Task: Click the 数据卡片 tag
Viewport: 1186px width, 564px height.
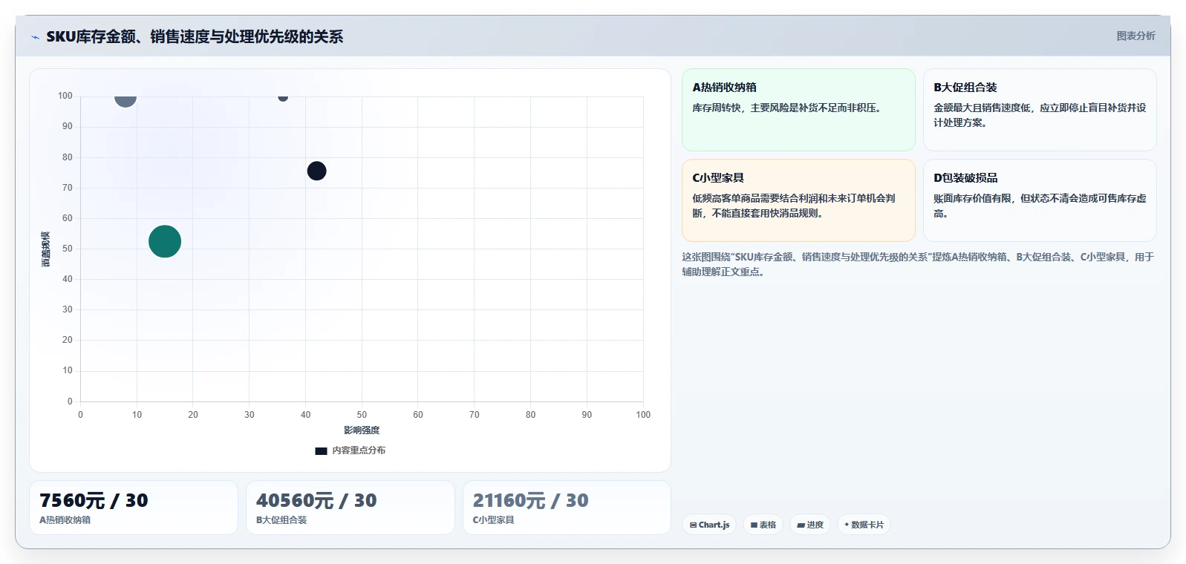Action: pyautogui.click(x=864, y=525)
